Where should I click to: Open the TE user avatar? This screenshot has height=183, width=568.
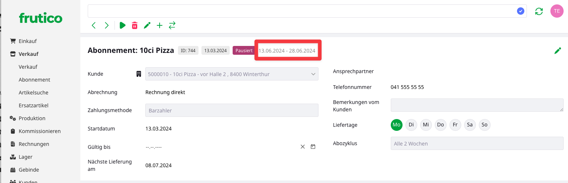[x=557, y=11]
